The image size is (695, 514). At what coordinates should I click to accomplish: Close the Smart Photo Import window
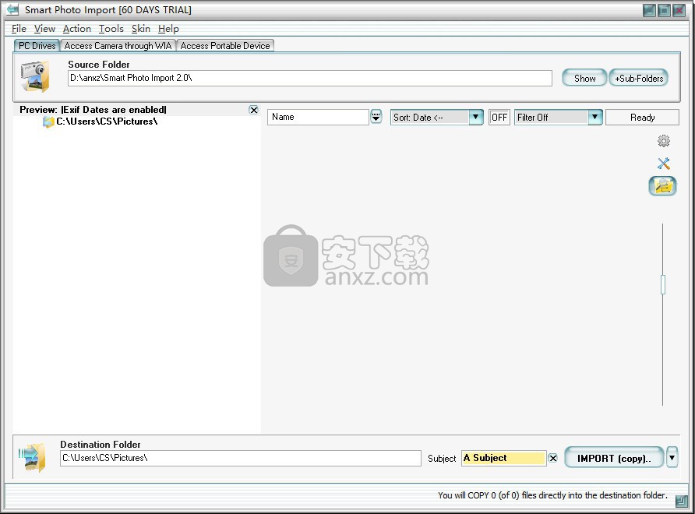(679, 10)
